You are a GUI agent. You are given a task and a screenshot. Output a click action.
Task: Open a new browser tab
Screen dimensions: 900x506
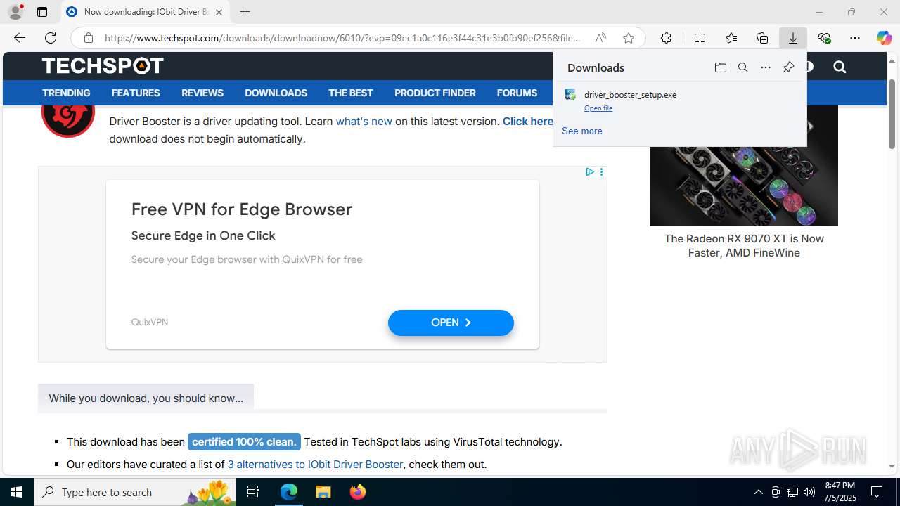click(245, 12)
